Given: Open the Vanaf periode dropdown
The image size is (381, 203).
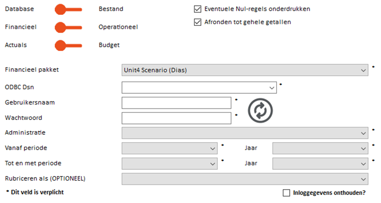Looking at the screenshot, I should point(169,149).
